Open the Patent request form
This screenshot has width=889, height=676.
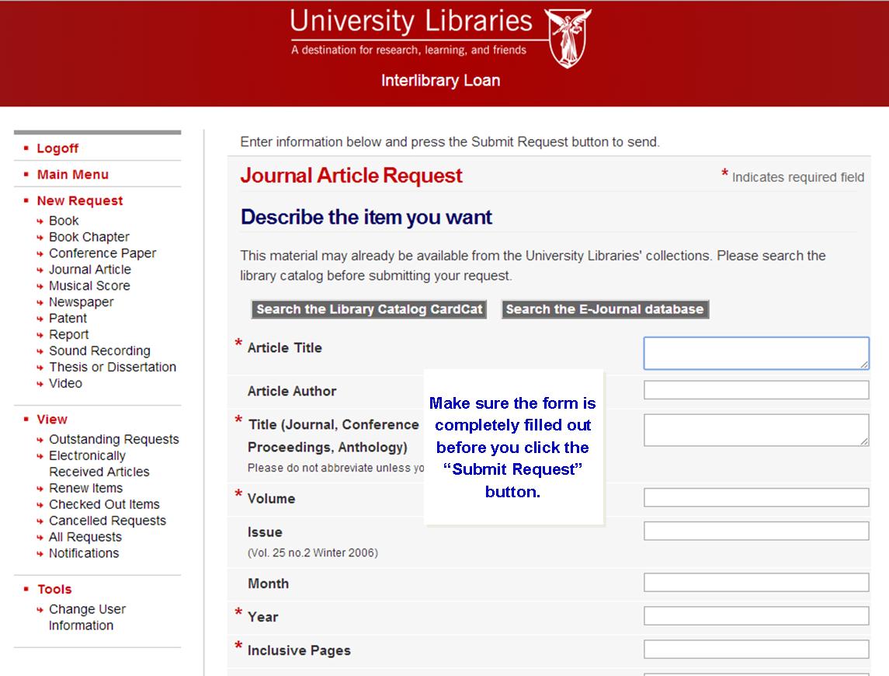click(68, 318)
